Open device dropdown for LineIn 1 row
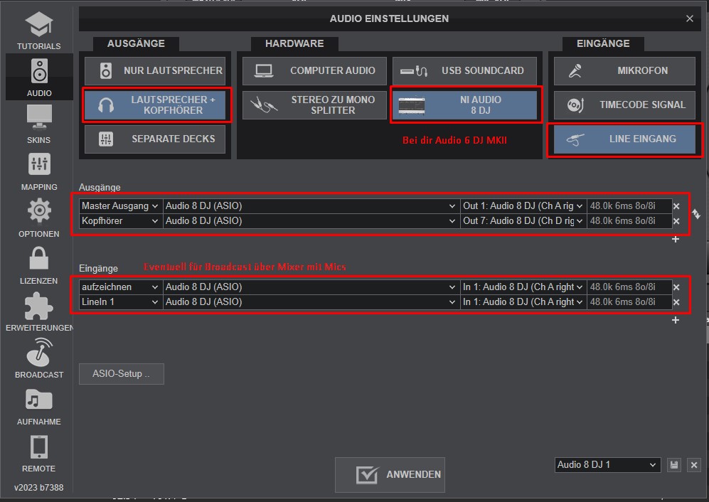709x502 pixels. pos(311,301)
